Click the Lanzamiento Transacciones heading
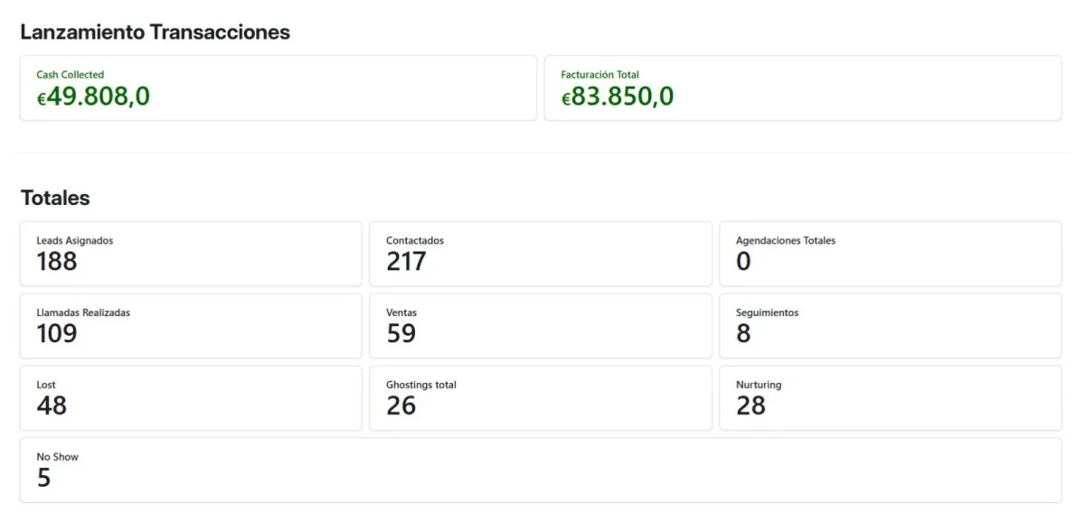Viewport: 1085px width, 513px height. [x=155, y=32]
